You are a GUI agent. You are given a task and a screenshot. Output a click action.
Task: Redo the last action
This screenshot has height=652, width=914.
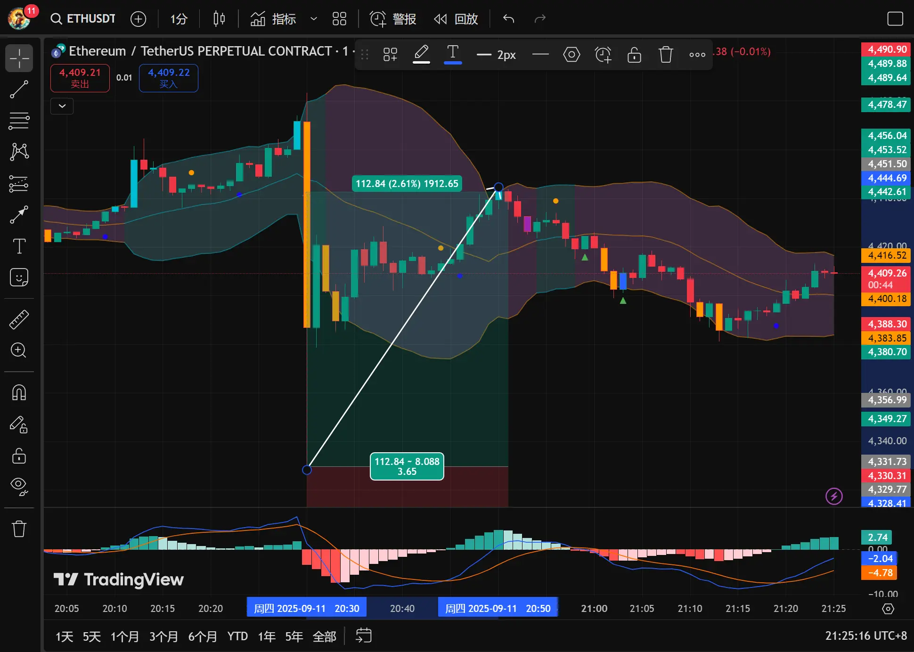[x=540, y=19]
